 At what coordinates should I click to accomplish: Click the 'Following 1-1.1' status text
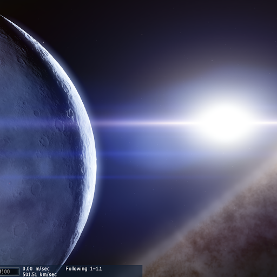click(84, 269)
